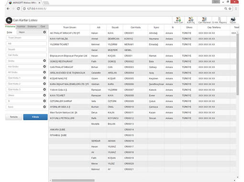
Task: Close the AKINSOFT Wolvox browser tab
Action: tap(39, 3)
